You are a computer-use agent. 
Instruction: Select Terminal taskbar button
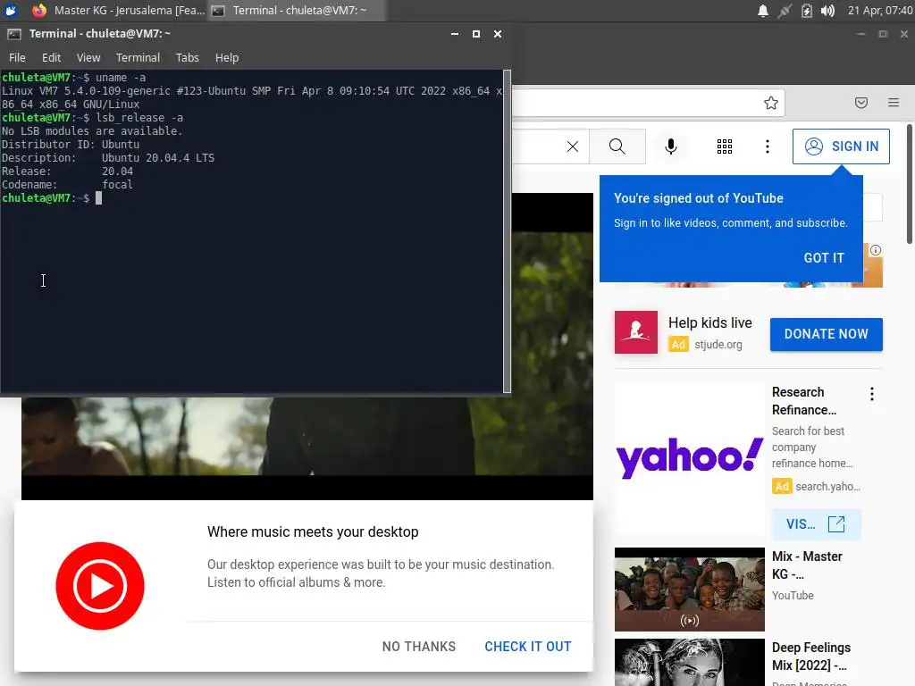297,11
